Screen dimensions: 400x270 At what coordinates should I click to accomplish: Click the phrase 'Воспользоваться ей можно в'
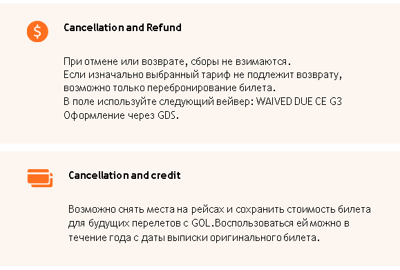282,223
